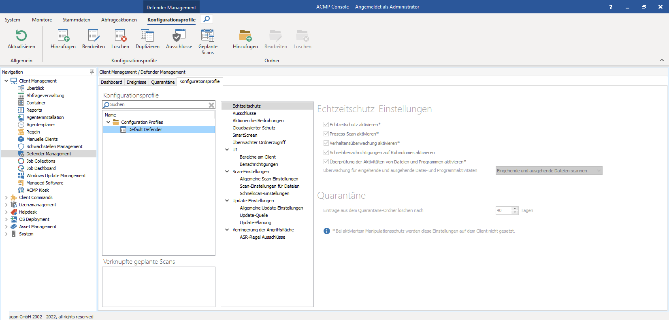Switch to the Dashboard tab
This screenshot has height=320, width=669.
point(111,82)
